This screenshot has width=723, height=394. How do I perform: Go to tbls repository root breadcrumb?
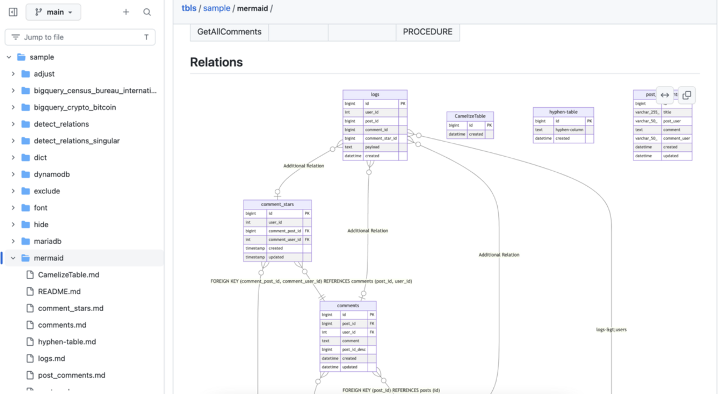click(189, 8)
